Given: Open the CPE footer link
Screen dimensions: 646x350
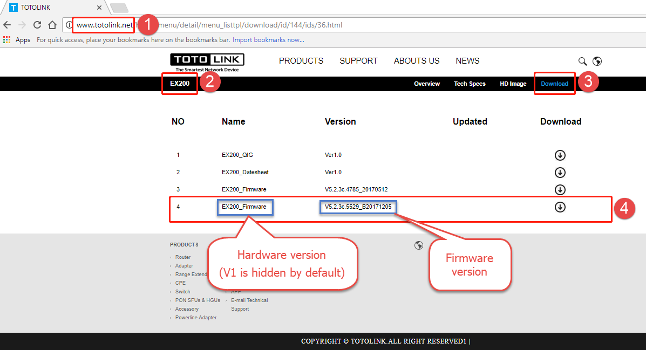Looking at the screenshot, I should [180, 283].
